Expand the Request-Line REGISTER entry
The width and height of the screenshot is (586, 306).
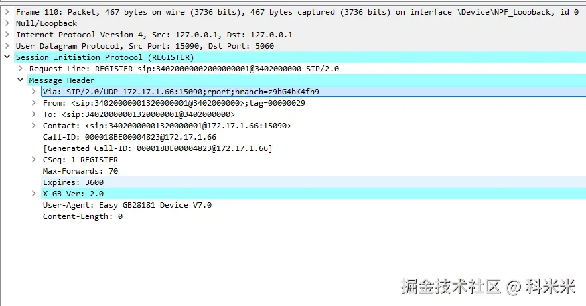pyautogui.click(x=21, y=69)
